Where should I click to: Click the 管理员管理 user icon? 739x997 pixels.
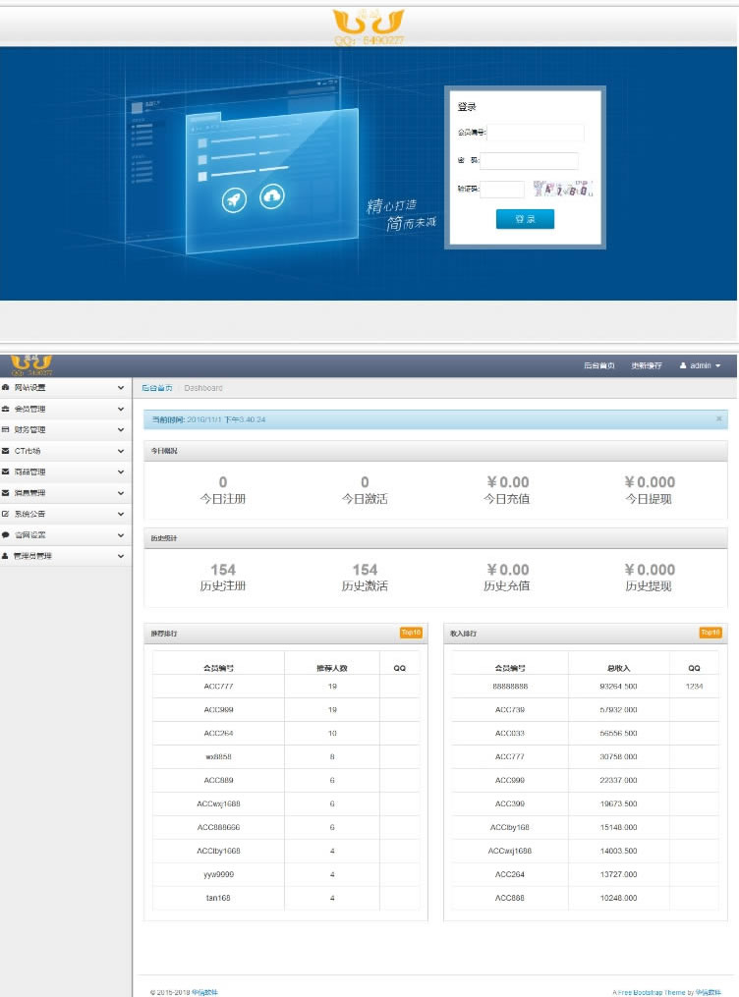[5, 556]
